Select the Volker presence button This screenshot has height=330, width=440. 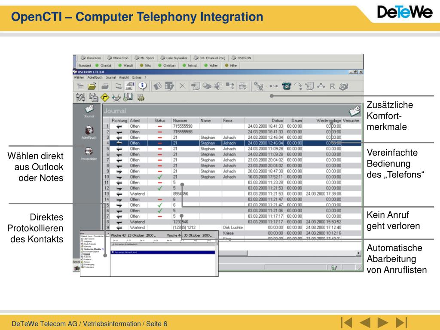(211, 65)
